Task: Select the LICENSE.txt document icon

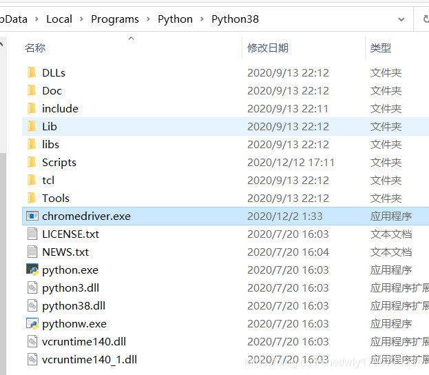Action: pos(32,234)
